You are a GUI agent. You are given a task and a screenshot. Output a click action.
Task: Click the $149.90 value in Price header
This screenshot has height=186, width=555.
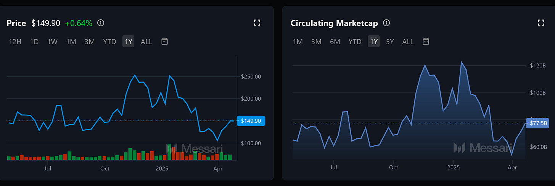coord(46,23)
